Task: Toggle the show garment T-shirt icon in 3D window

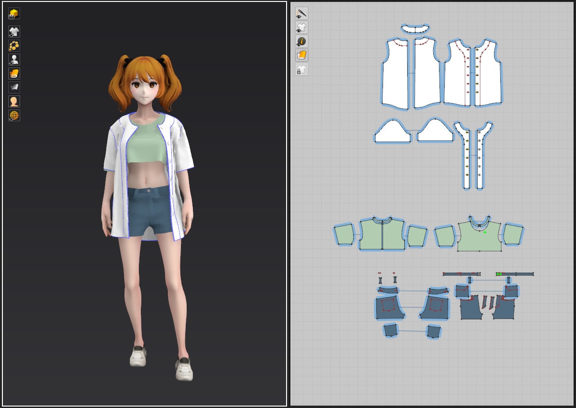Action: [x=14, y=32]
